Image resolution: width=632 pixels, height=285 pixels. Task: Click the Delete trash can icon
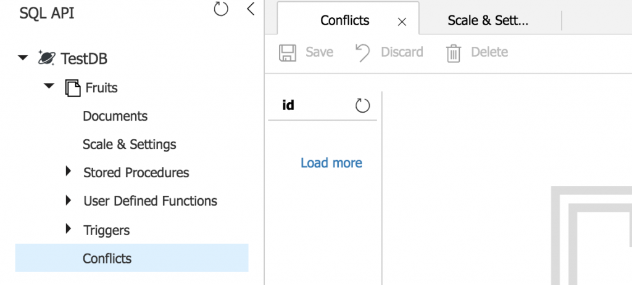pos(454,53)
